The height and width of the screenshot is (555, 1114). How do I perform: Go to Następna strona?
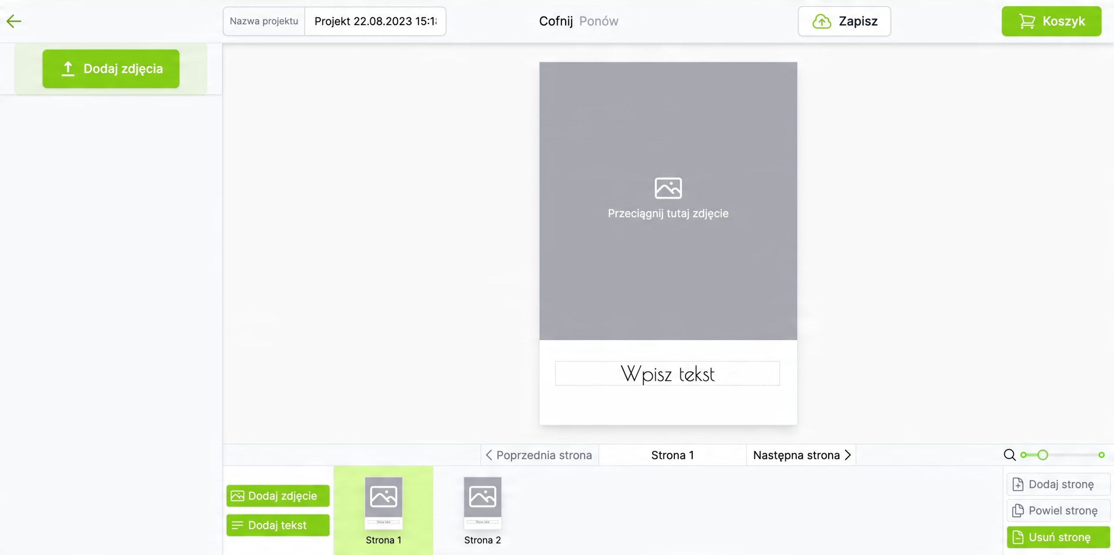tap(801, 455)
